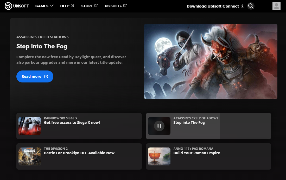Image resolution: width=286 pixels, height=180 pixels.
Task: Open the STORE menu item
Action: click(89, 6)
